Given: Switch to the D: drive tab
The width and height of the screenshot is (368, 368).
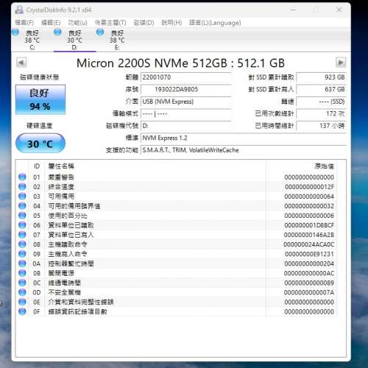Looking at the screenshot, I should (x=75, y=40).
